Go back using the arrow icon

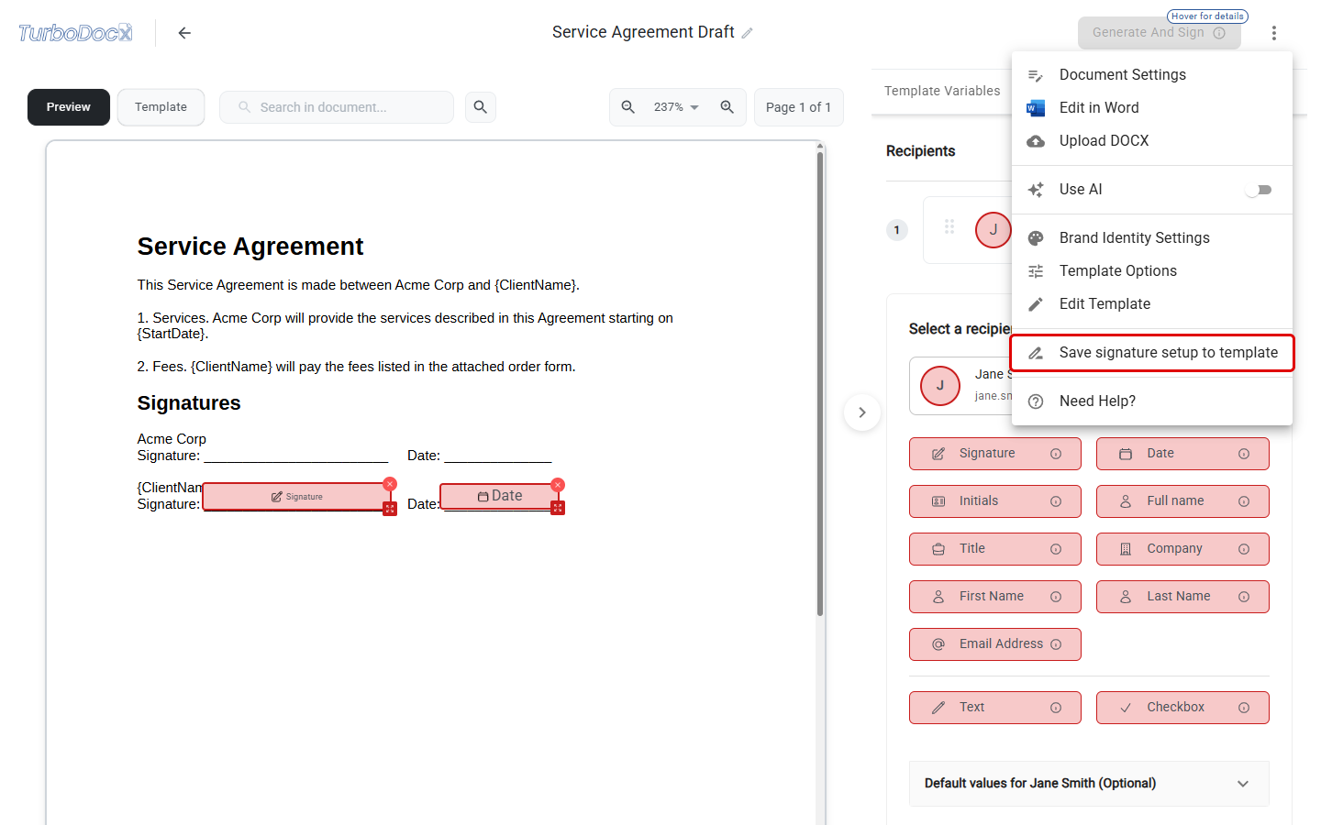184,33
